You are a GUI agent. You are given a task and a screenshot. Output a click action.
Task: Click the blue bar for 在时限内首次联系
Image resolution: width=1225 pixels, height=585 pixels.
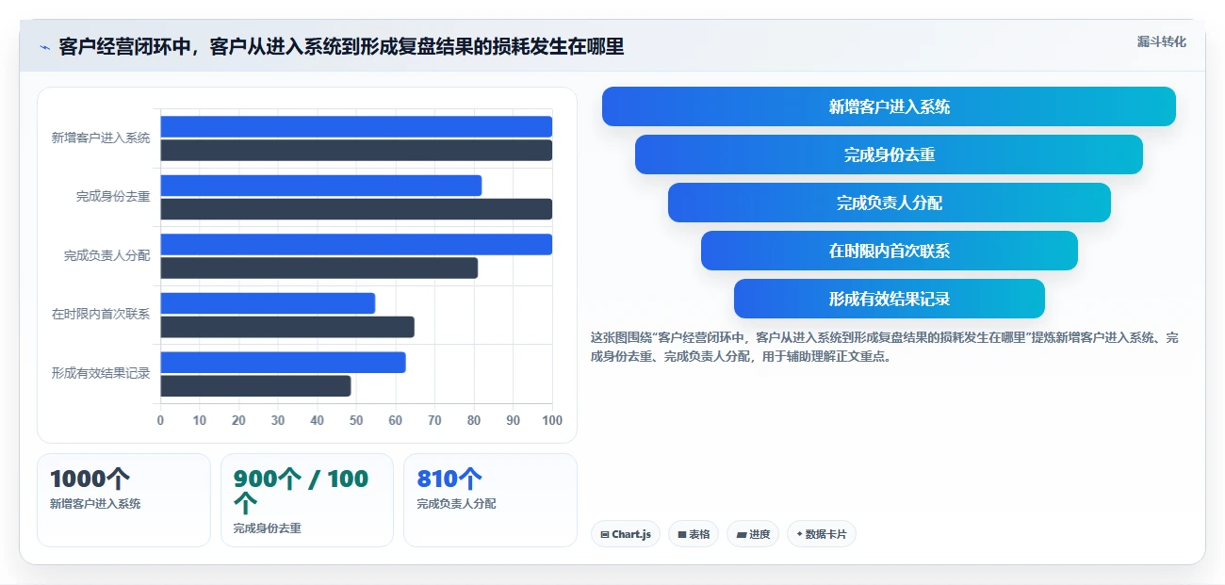point(268,303)
